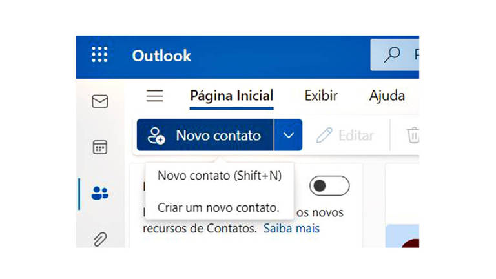
Task: Open the Calendar icon in sidebar
Action: (100, 147)
